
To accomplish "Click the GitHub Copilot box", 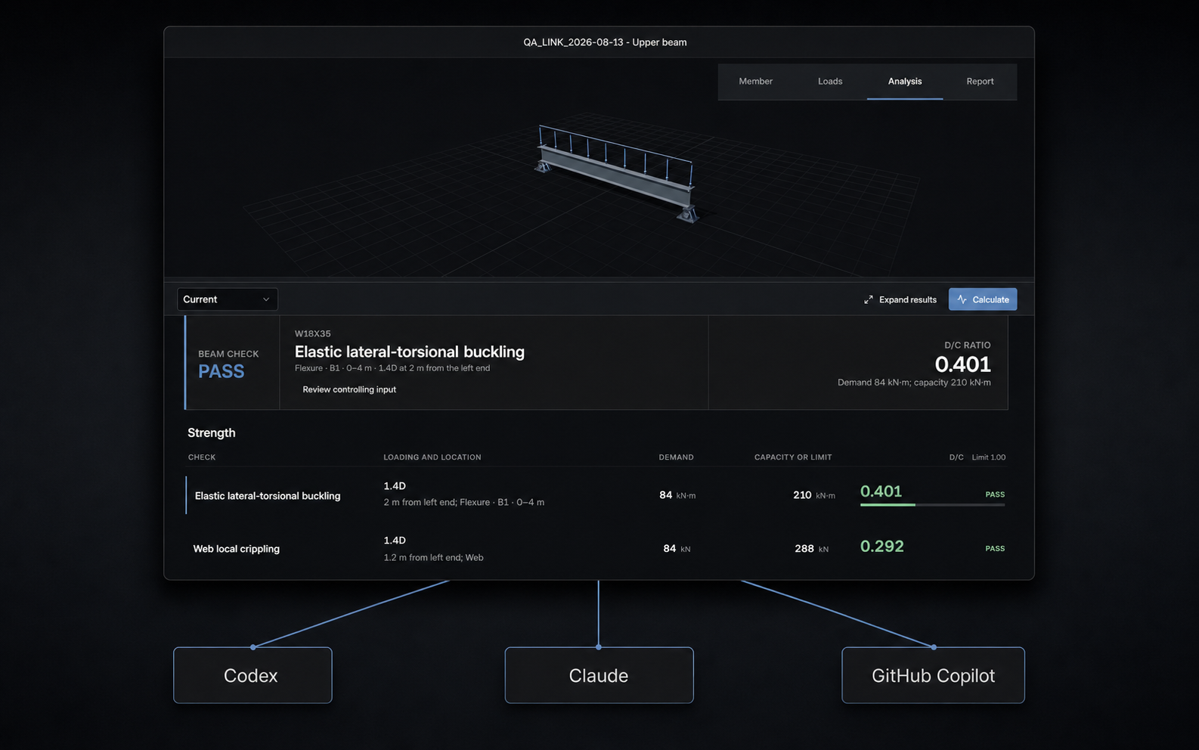I will coord(933,675).
